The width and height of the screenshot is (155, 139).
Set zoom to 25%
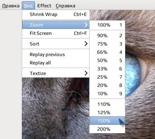(107, 77)
